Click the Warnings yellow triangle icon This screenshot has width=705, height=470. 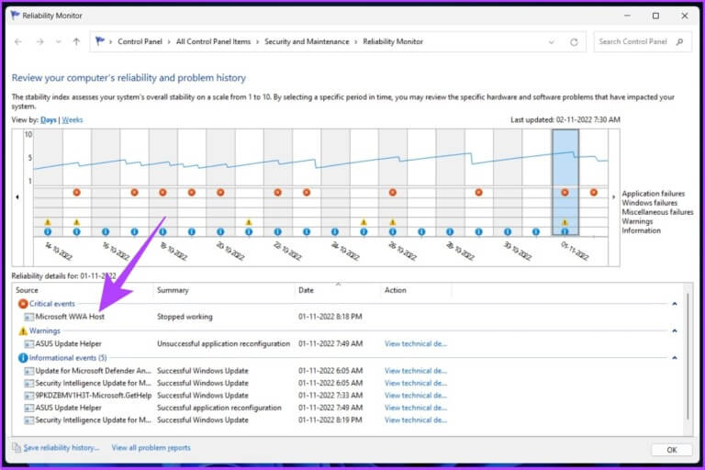(x=23, y=331)
